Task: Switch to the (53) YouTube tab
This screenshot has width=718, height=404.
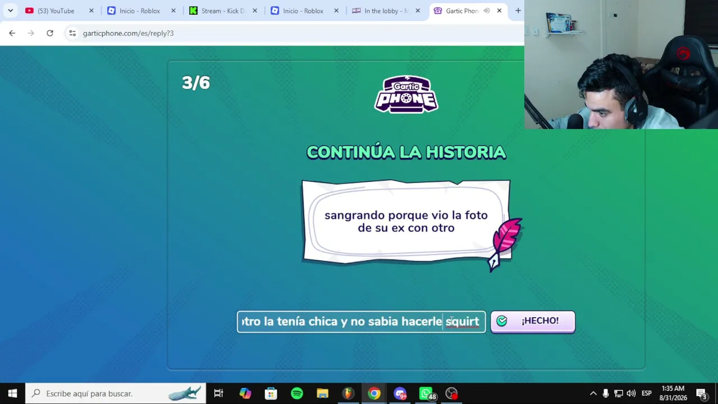Action: [x=56, y=11]
